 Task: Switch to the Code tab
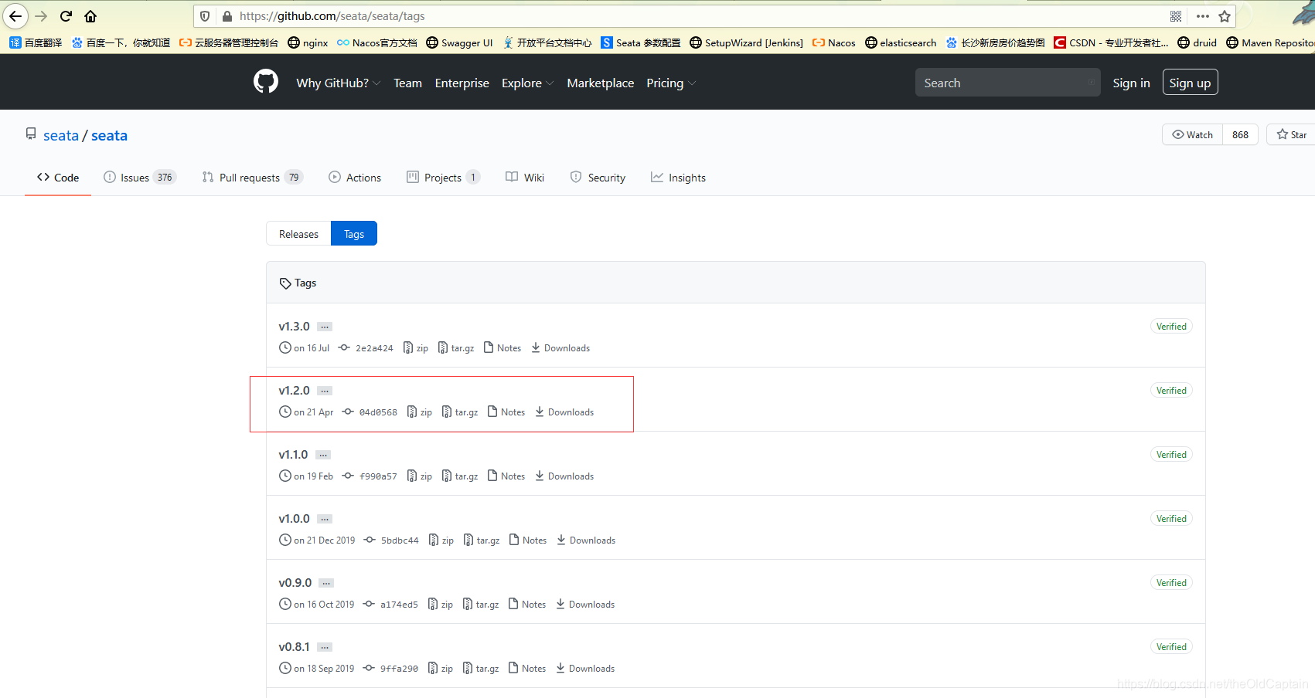pos(58,178)
